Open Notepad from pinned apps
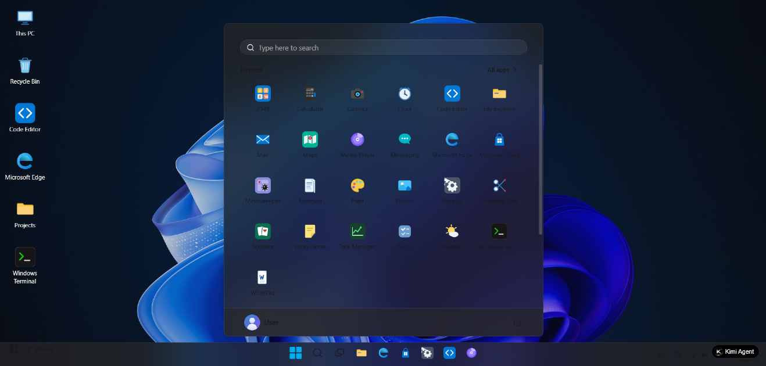 click(310, 190)
